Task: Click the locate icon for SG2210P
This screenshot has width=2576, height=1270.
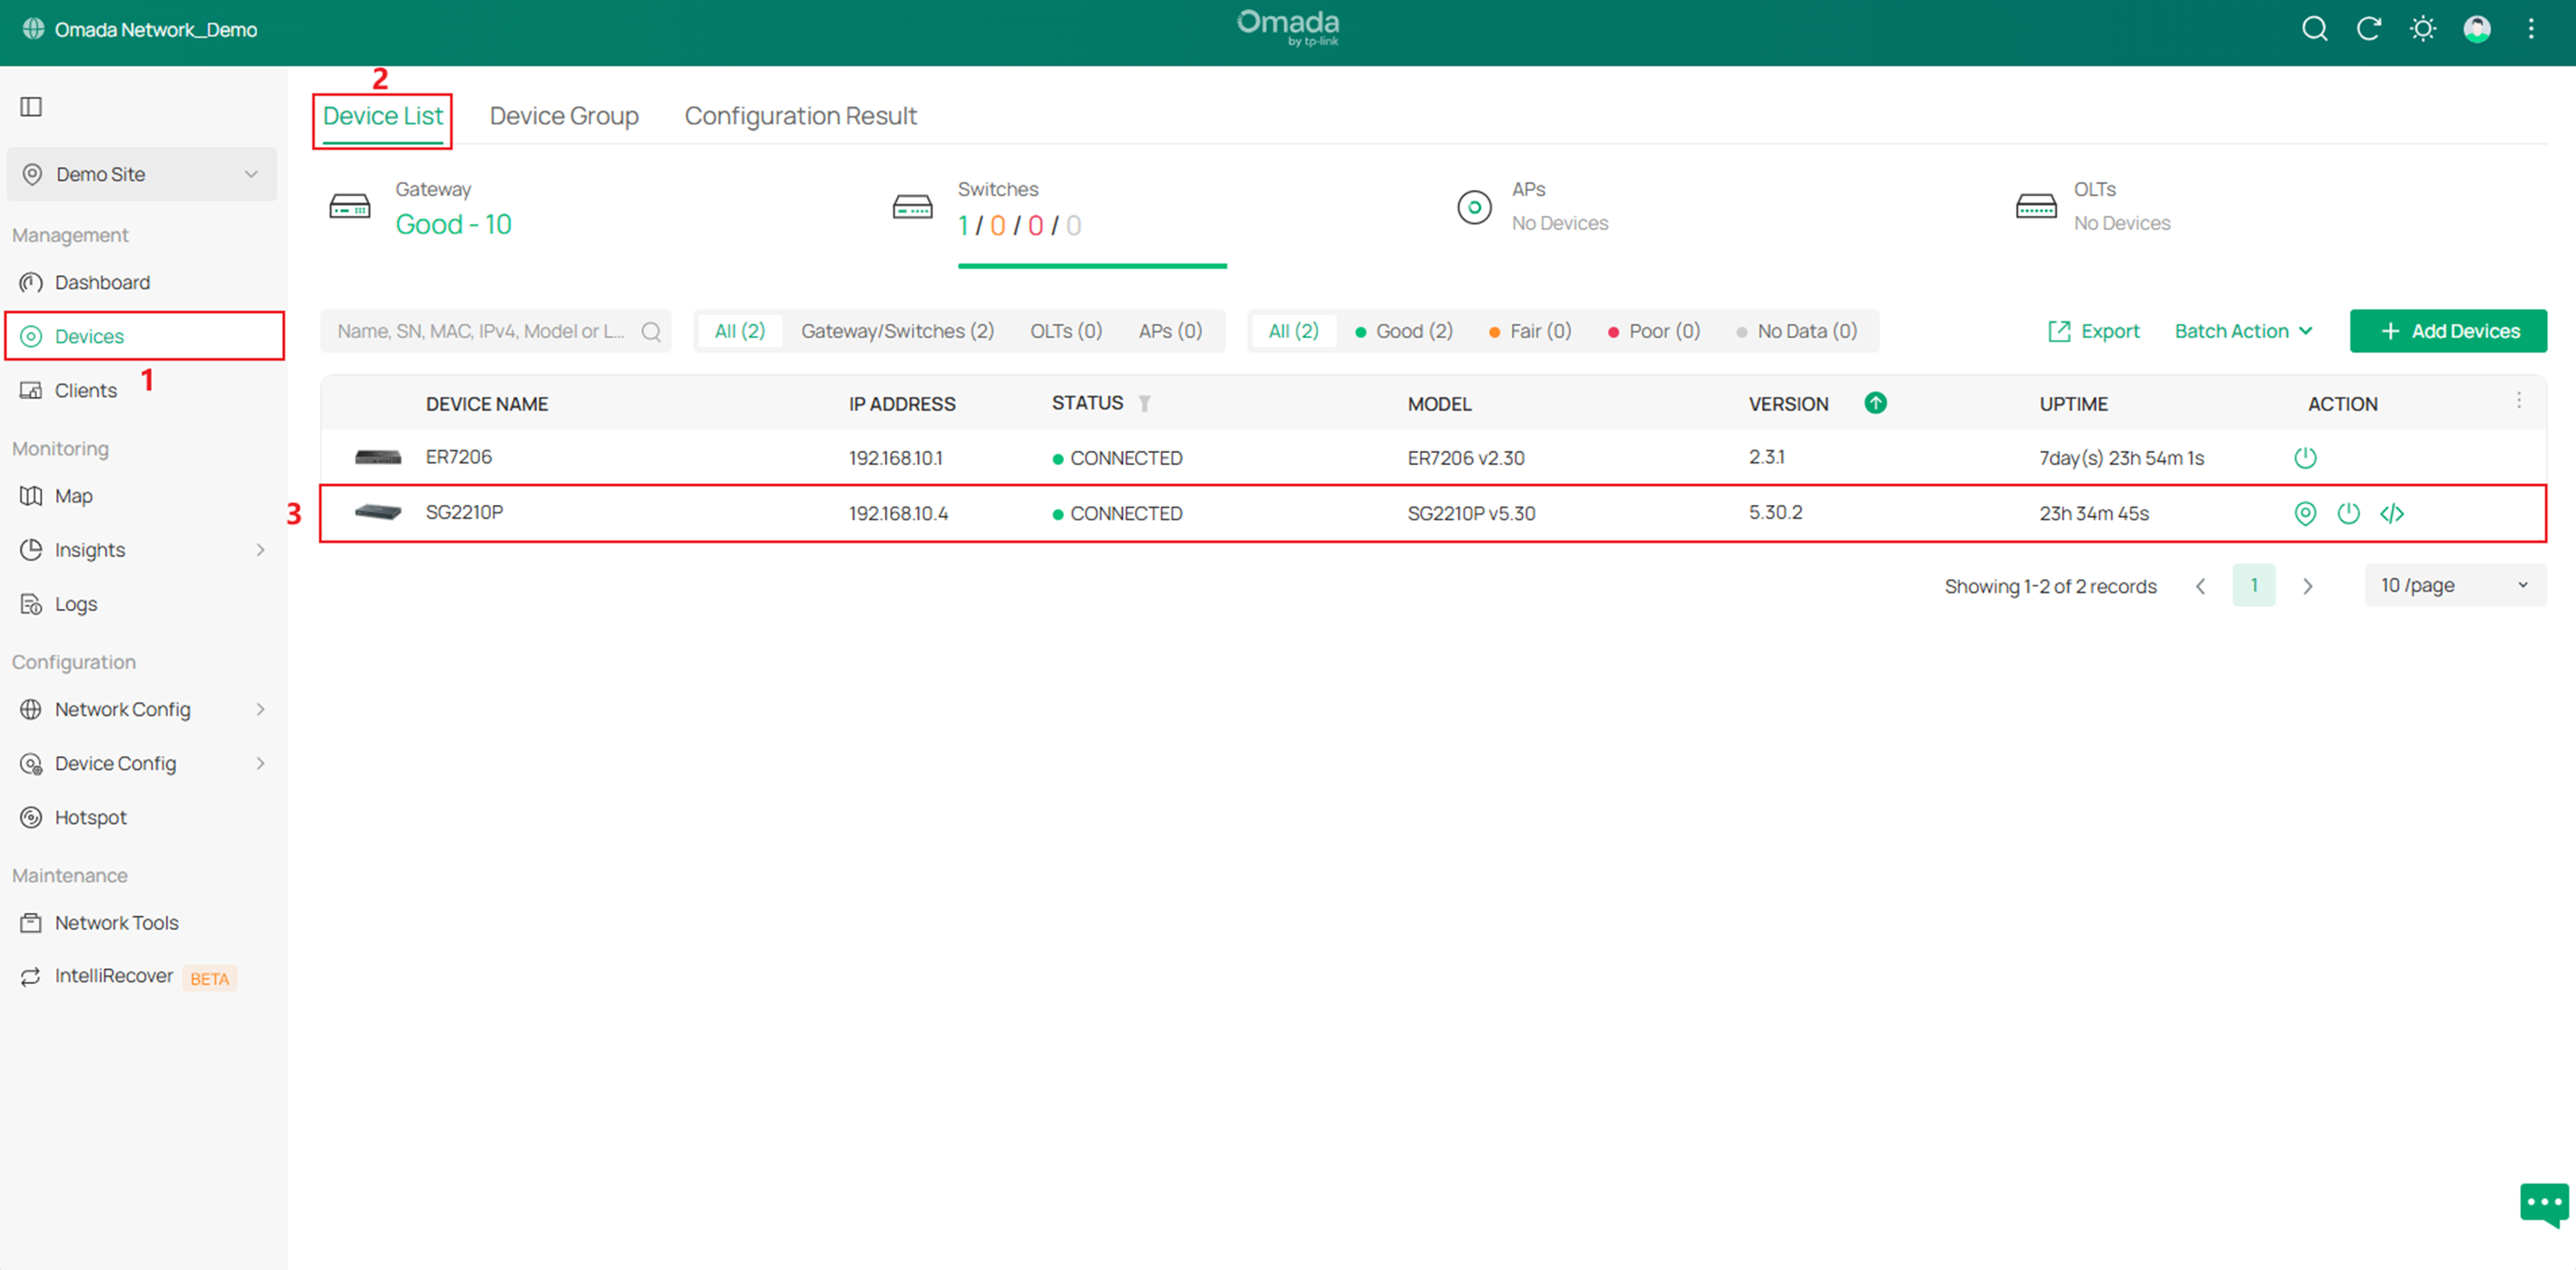Action: [2304, 513]
